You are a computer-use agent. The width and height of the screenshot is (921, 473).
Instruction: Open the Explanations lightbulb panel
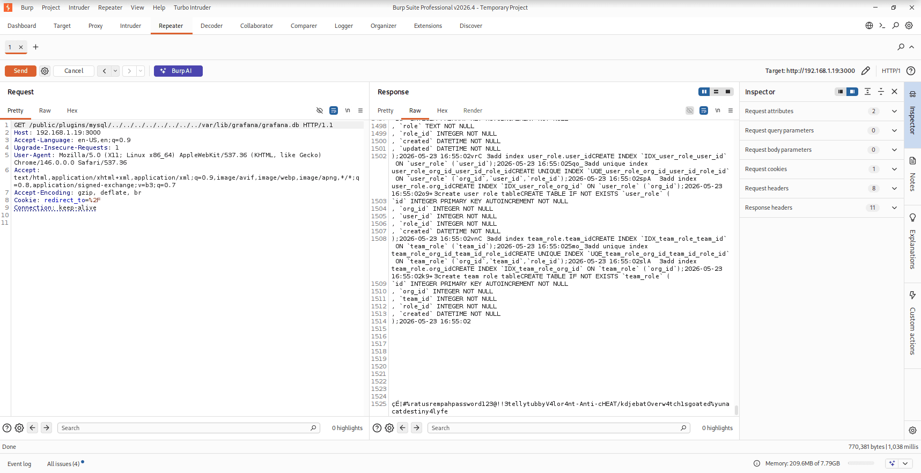pyautogui.click(x=912, y=242)
